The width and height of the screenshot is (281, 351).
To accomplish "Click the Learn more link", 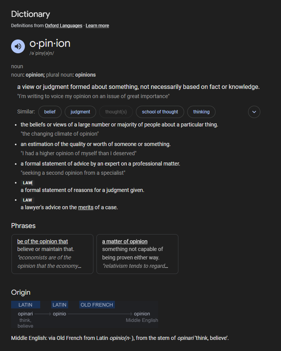I will (97, 26).
